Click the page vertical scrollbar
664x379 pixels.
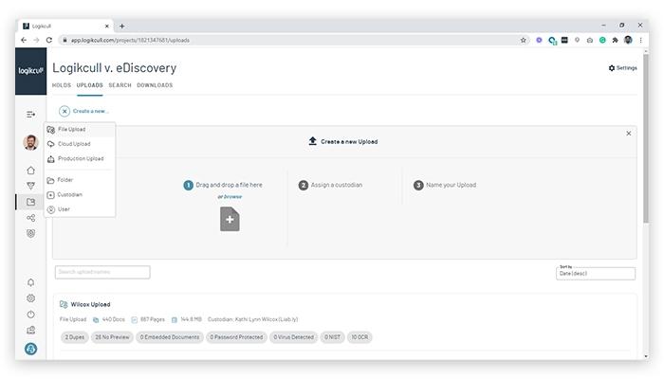[645, 138]
